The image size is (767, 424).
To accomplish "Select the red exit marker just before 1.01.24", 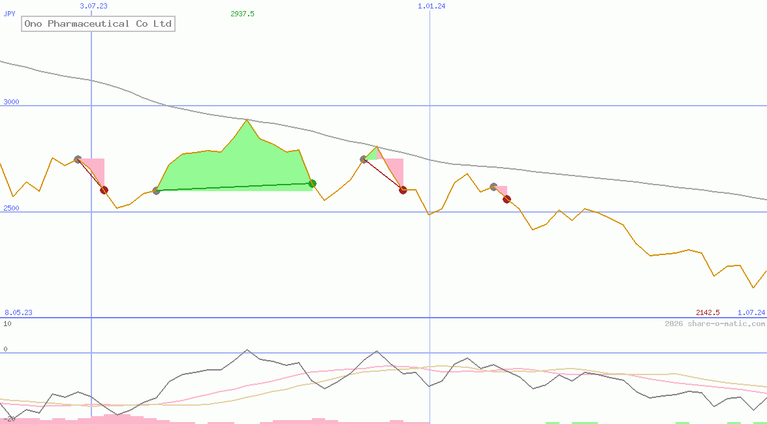I will (403, 190).
